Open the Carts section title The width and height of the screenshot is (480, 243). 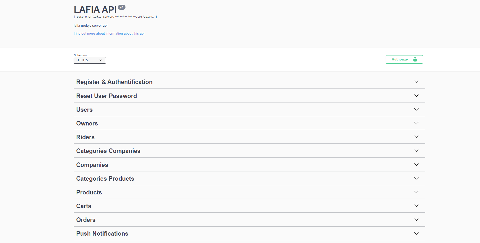[84, 206]
